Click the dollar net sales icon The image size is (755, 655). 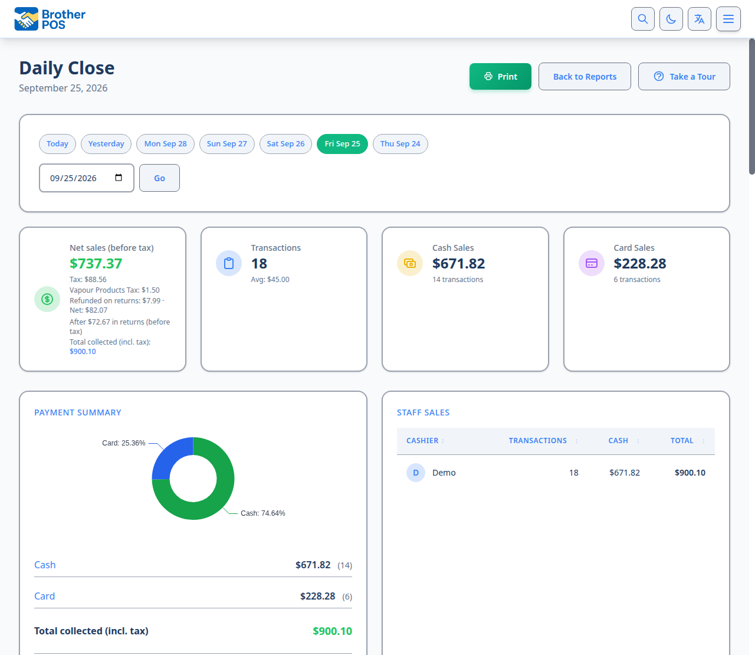click(47, 299)
